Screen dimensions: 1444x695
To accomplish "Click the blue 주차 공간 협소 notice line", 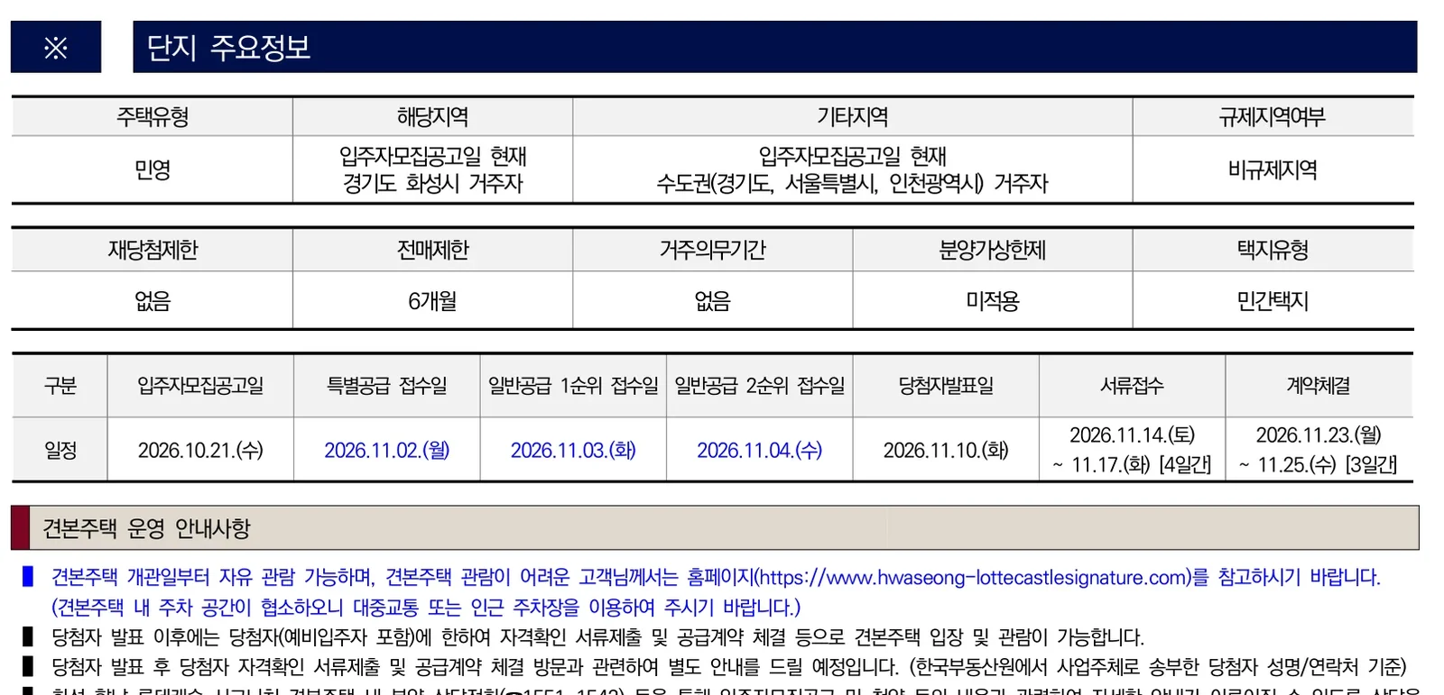I will pos(426,608).
